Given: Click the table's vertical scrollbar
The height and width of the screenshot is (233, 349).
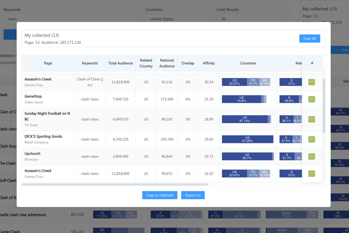Looking at the screenshot, I should coord(324,106).
